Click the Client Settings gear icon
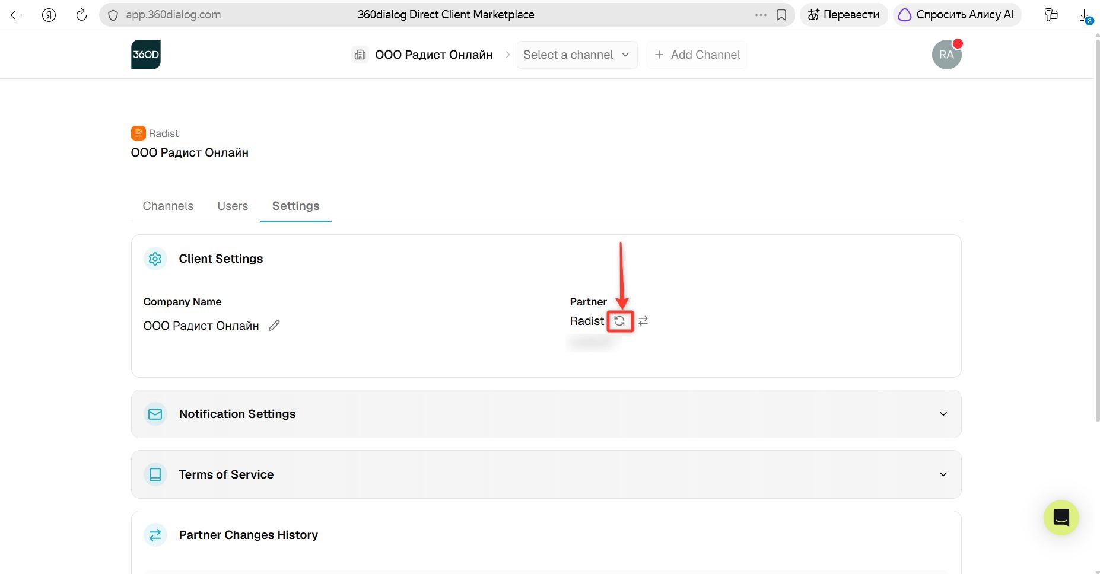This screenshot has height=574, width=1100. [155, 259]
